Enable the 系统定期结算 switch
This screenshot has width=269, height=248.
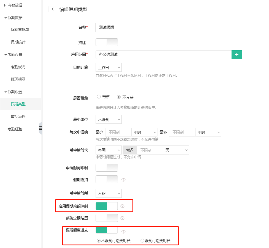107,218
